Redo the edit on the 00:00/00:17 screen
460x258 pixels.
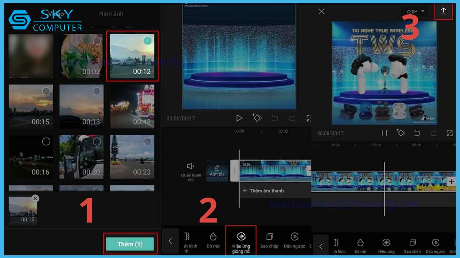[x=292, y=118]
